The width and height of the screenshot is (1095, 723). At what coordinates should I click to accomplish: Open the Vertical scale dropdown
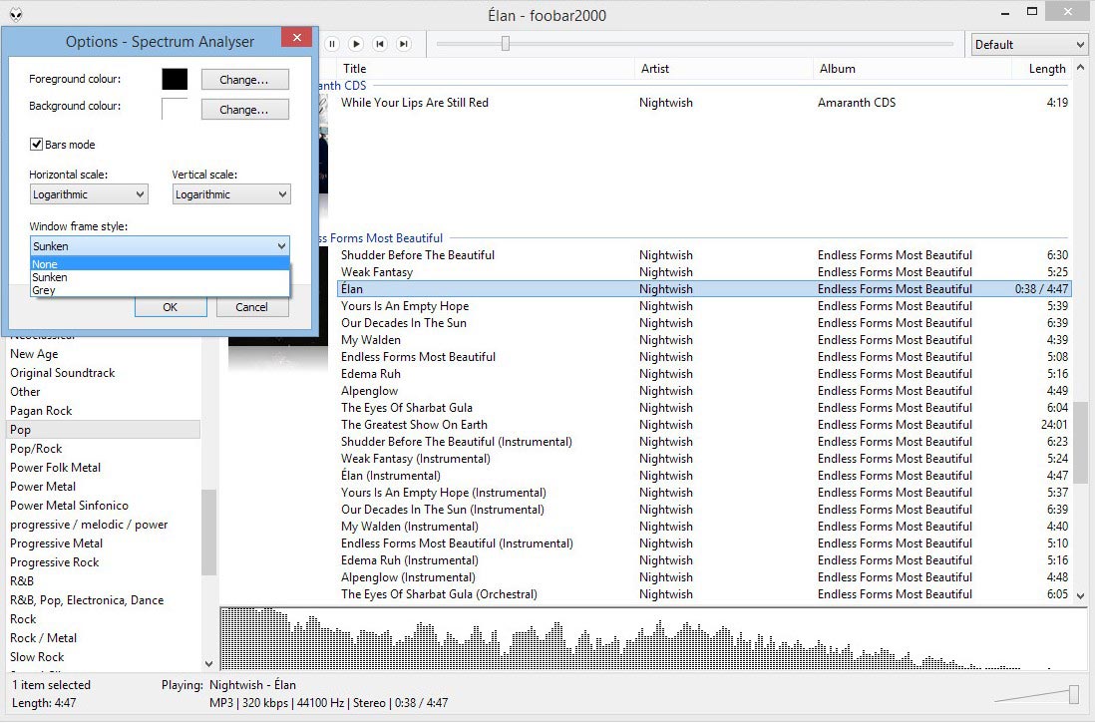point(230,193)
